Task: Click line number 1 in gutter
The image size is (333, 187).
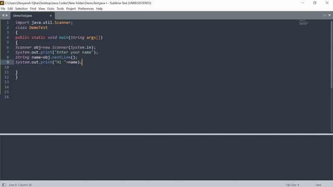Action: click(x=8, y=23)
